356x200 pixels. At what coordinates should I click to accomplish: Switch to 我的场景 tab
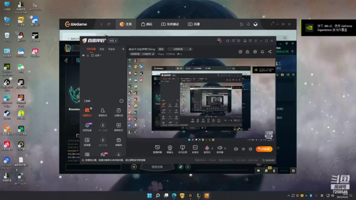91,49
